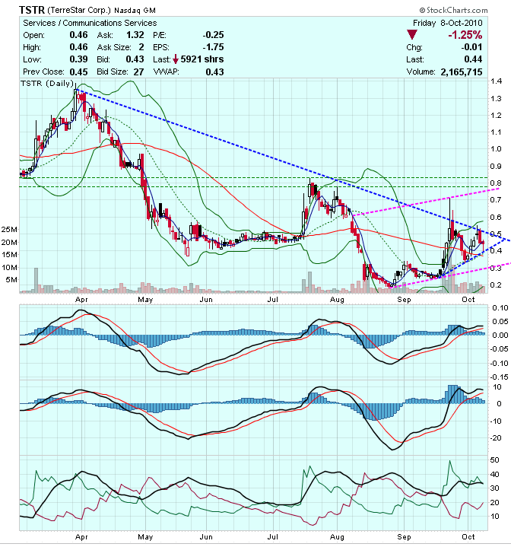The image size is (511, 547).
Task: Click the 0.8 price axis label
Action: click(496, 183)
